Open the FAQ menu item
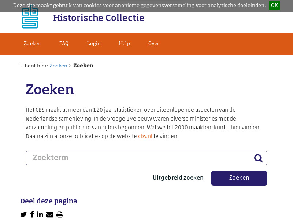The height and width of the screenshot is (220, 293). pos(64,44)
